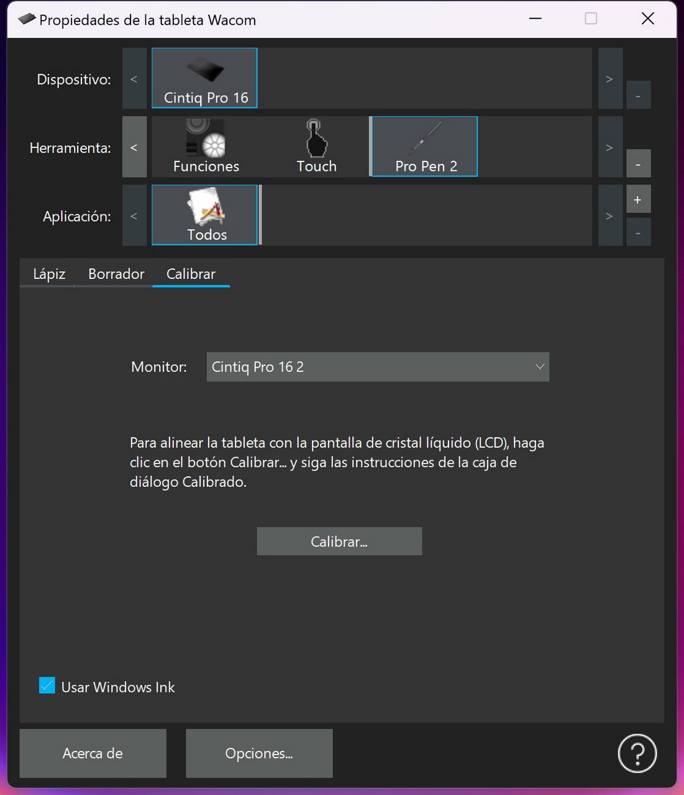Viewport: 684px width, 795px height.
Task: Select the Touch tool icon
Action: tap(316, 147)
